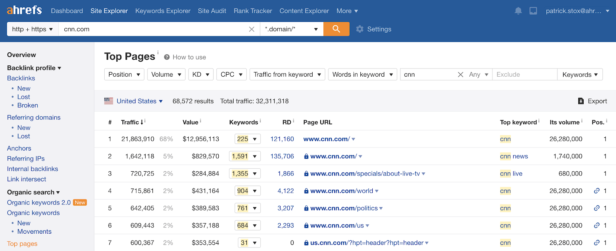Click the ahrefs logo

point(24,10)
